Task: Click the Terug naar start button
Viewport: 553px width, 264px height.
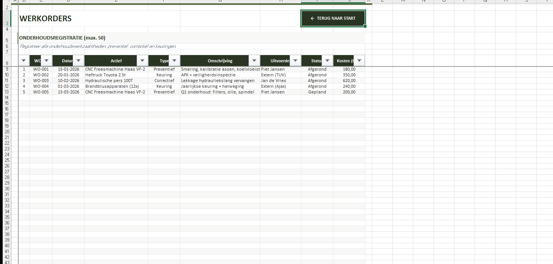Action: click(x=333, y=19)
